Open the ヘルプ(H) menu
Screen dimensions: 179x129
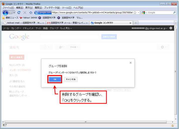pos(78,8)
